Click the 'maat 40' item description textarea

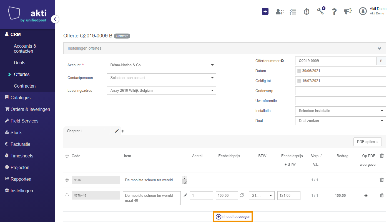click(x=152, y=198)
